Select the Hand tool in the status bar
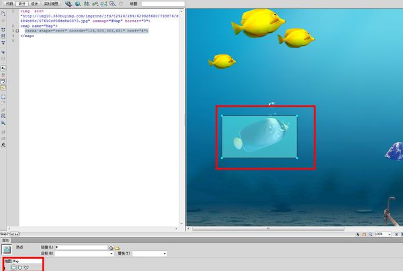Image resolution: width=403 pixels, height=271 pixels. (x=364, y=234)
